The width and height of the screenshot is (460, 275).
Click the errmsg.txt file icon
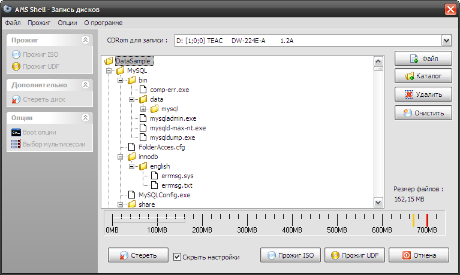pyautogui.click(x=155, y=185)
